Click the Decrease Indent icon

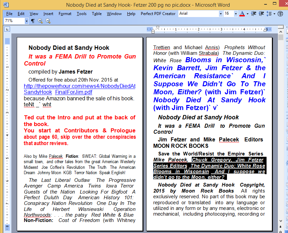[x=253, y=14]
